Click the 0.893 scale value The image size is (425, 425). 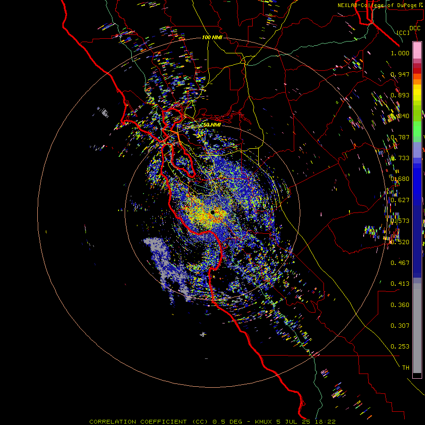400,95
